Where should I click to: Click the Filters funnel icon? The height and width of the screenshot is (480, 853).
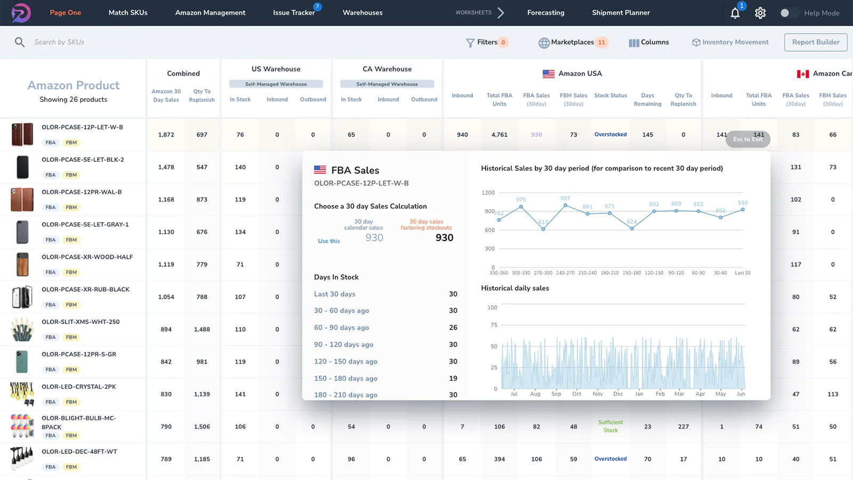[470, 42]
